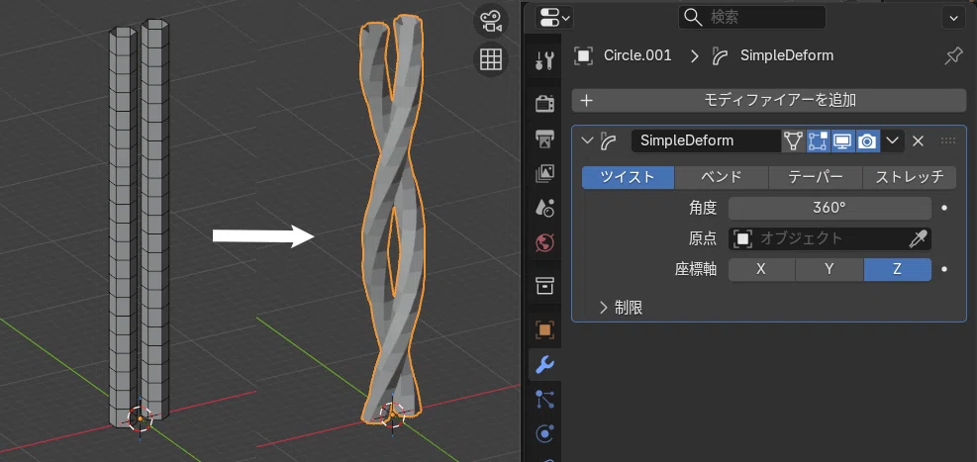Click the SimpleDeform icon in breadcrumb
The height and width of the screenshot is (462, 977).
click(720, 56)
